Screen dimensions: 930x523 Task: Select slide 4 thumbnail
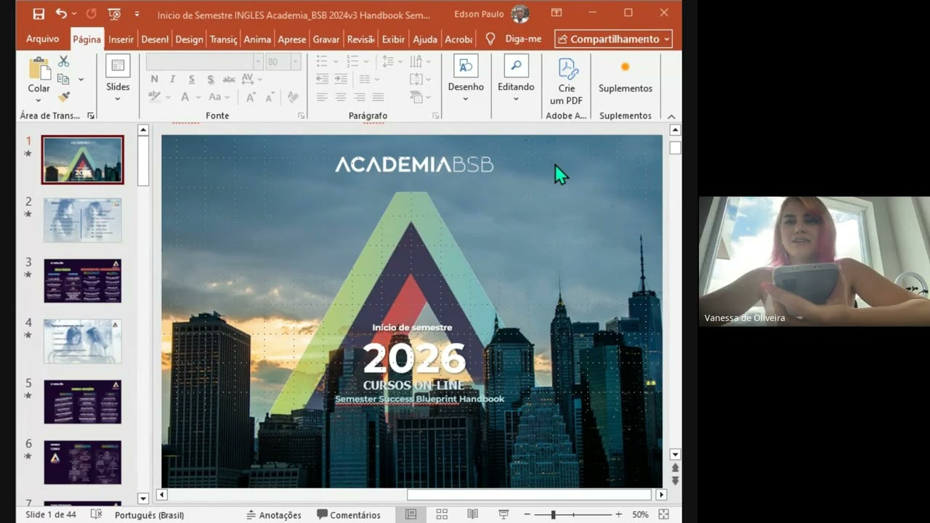[83, 341]
